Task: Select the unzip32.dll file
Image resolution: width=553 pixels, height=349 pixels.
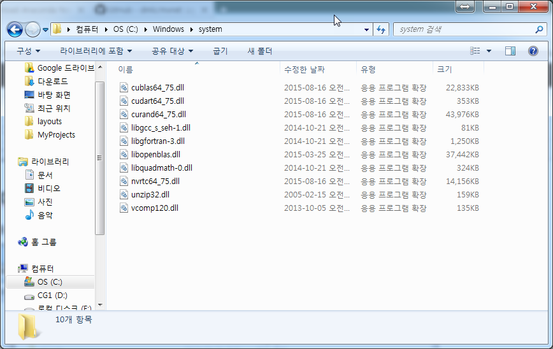Action: pos(150,195)
